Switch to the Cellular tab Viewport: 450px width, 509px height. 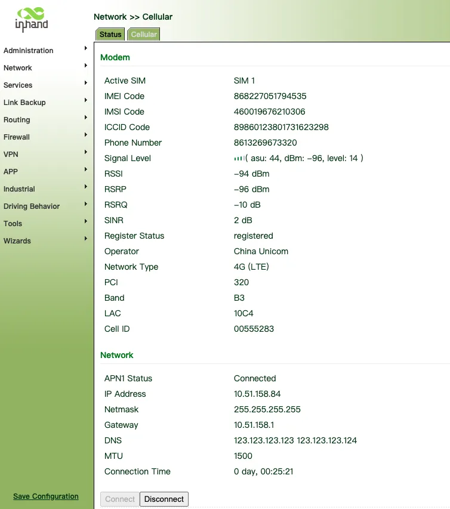click(x=144, y=35)
